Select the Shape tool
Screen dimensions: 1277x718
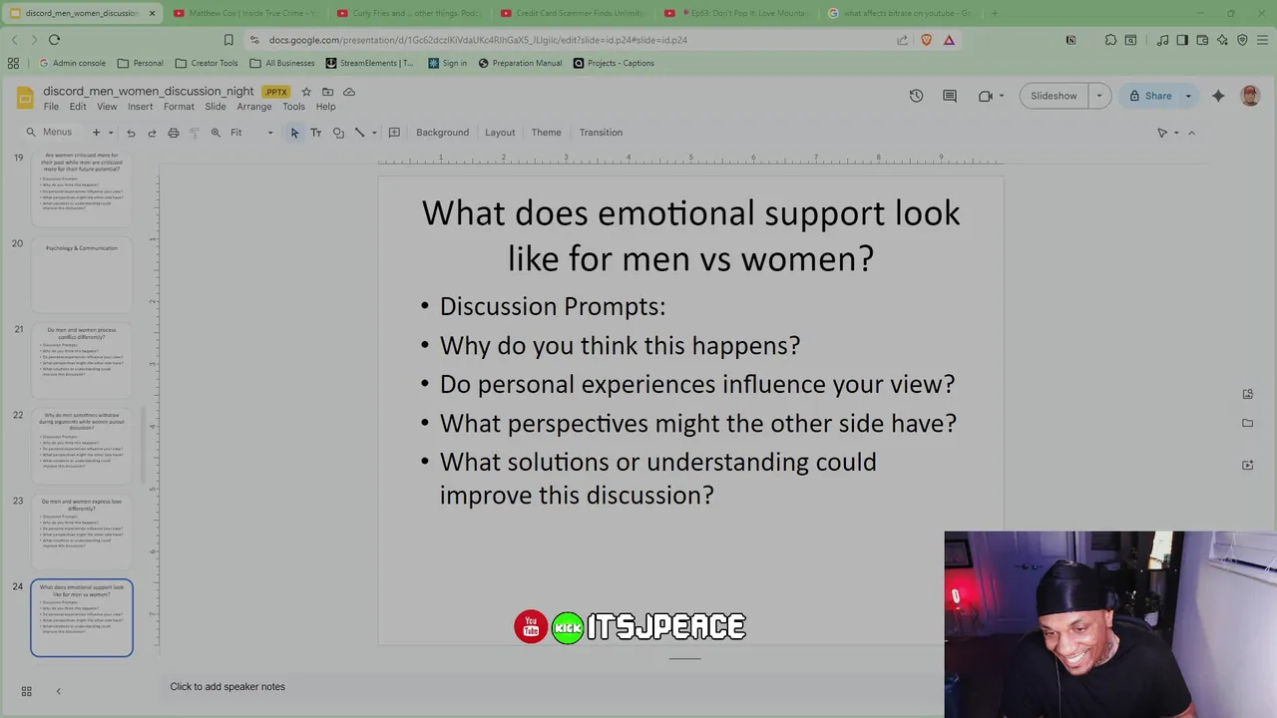(338, 133)
